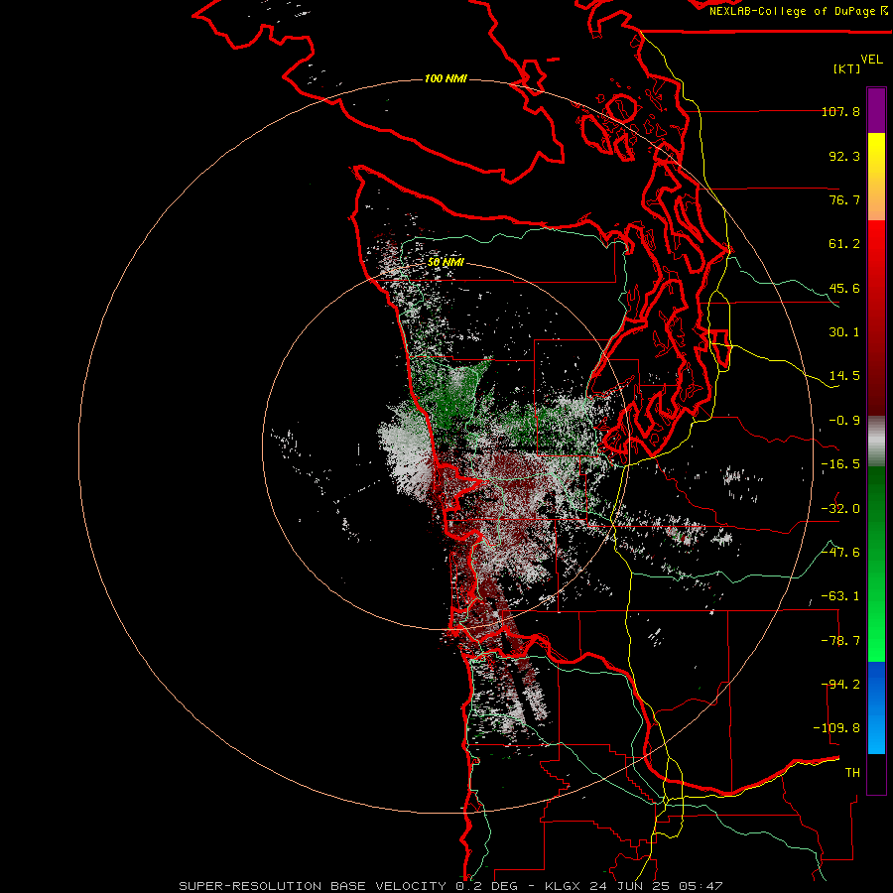Click the VEL legend title
The image size is (893, 893).
tap(871, 60)
